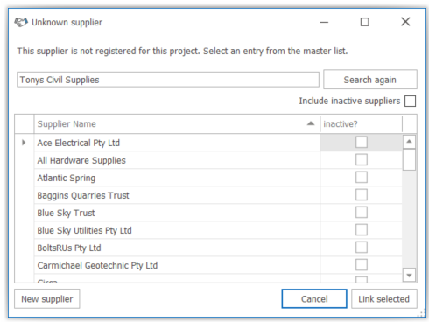Select Carmichael Geotechnic Pty Ltd entry
This screenshot has width=429, height=322.
tap(177, 265)
